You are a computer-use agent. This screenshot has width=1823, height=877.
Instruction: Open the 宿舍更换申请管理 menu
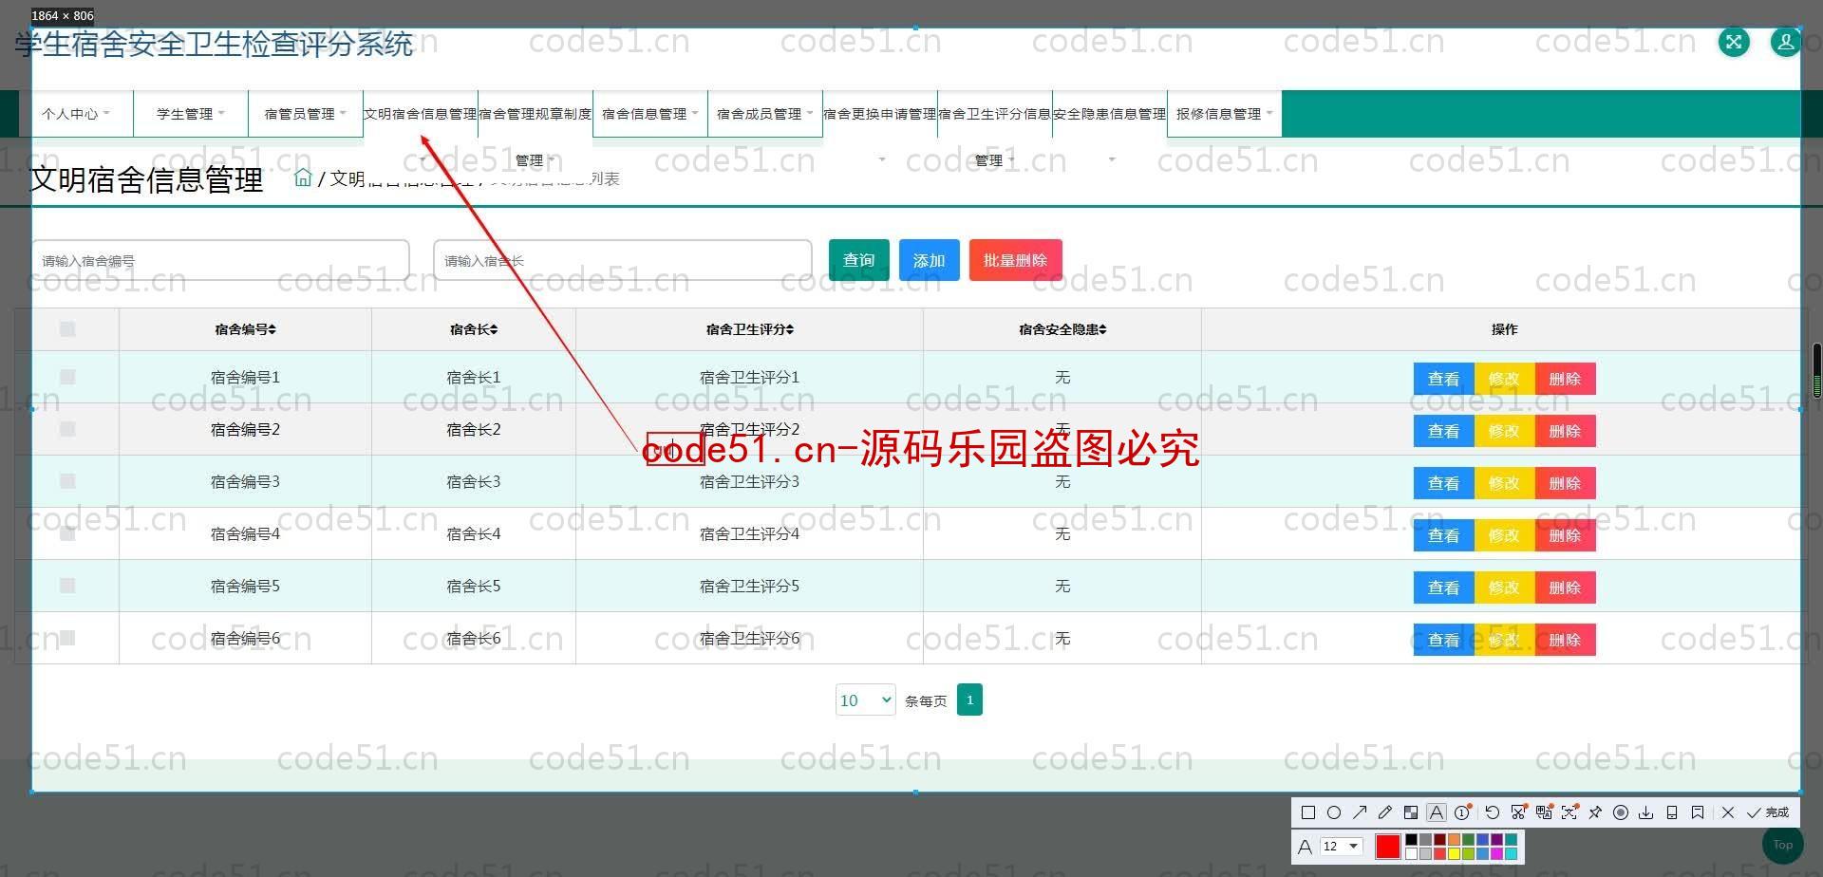coord(880,114)
